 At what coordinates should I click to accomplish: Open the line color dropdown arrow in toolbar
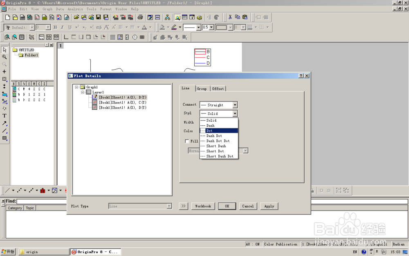pos(180,27)
